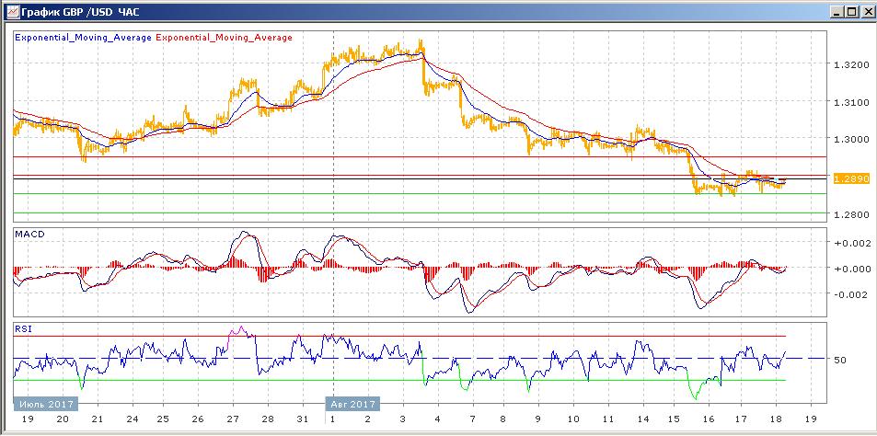The image size is (877, 436).
Task: Click the MACD indicator panel label
Action: pyautogui.click(x=29, y=235)
